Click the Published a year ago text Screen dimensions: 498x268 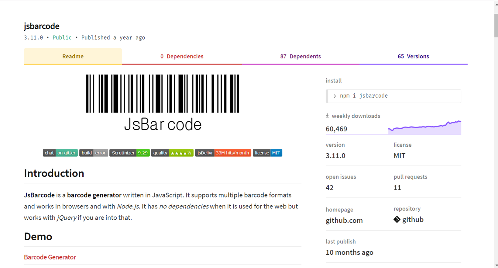pos(113,37)
